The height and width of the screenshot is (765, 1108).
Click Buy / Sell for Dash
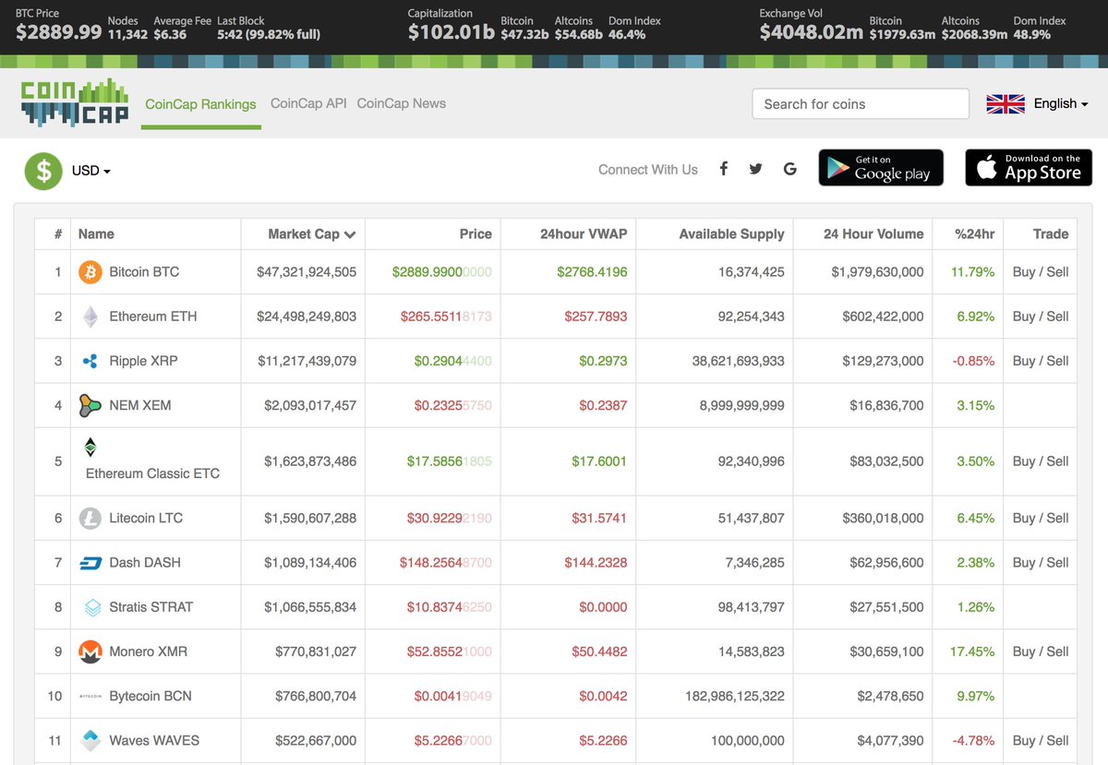pos(1041,562)
